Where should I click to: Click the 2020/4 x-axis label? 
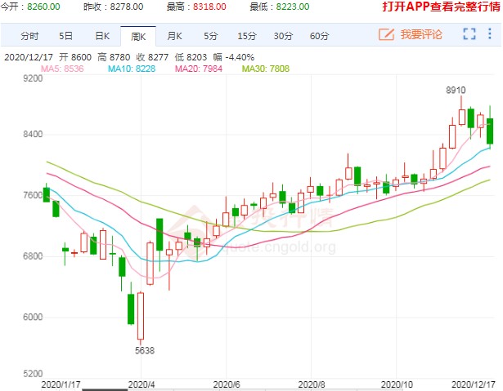coord(141,384)
